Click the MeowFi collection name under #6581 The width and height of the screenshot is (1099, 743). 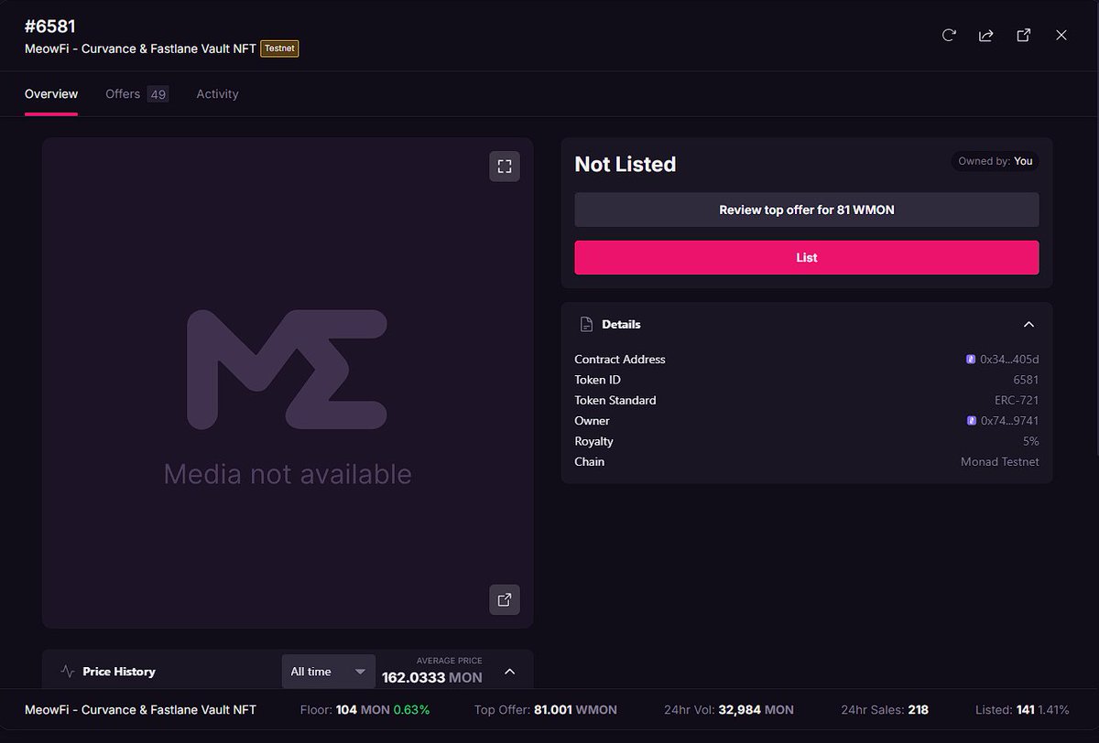[141, 48]
